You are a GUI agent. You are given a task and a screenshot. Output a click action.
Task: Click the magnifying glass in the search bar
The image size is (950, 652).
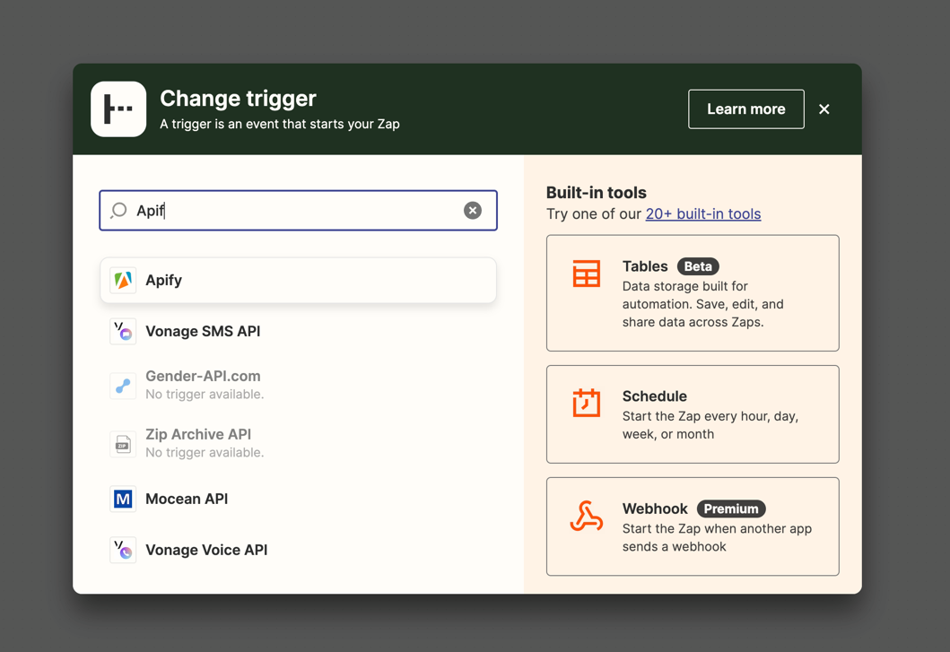(118, 210)
